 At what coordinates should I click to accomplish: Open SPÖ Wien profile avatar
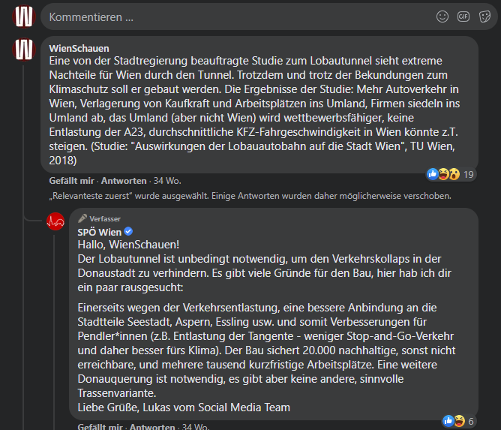55,221
